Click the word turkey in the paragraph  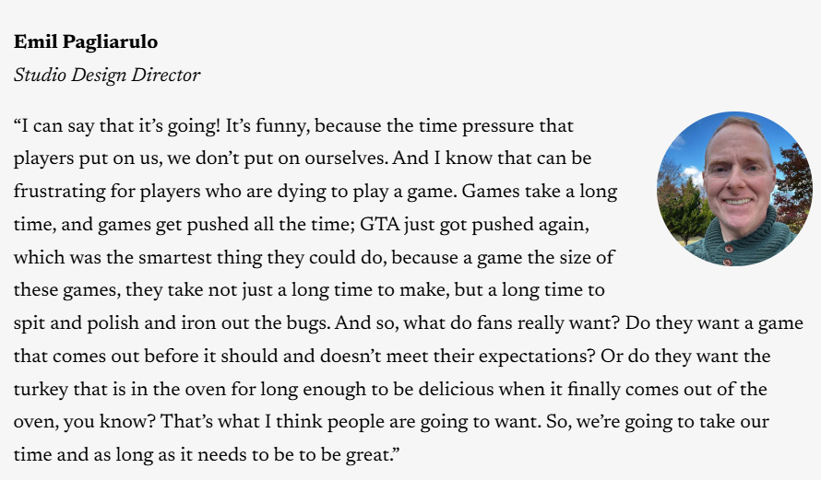point(40,390)
